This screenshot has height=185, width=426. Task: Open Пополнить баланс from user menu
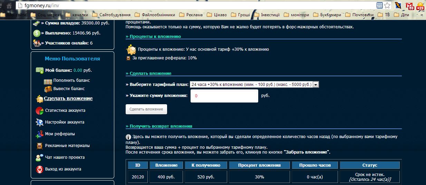[71, 80]
